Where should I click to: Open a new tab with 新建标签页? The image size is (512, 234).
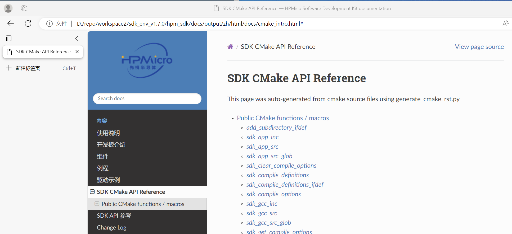[x=28, y=68]
